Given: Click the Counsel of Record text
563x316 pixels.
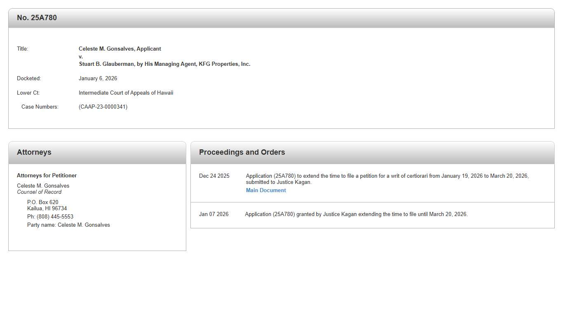Looking at the screenshot, I should pos(39,192).
